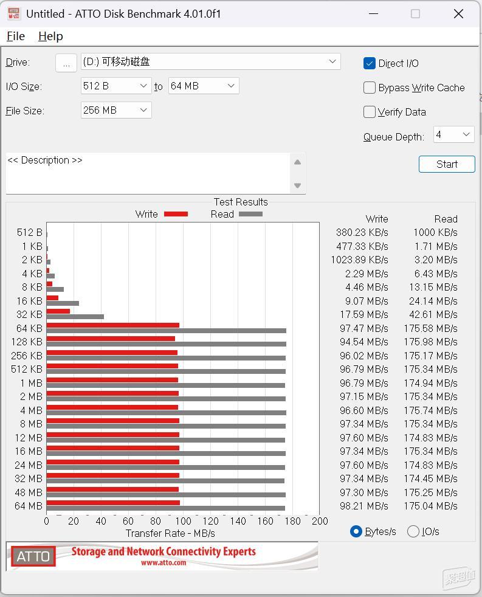The height and width of the screenshot is (597, 482).
Task: Click the description box scroll-down arrow
Action: [298, 185]
